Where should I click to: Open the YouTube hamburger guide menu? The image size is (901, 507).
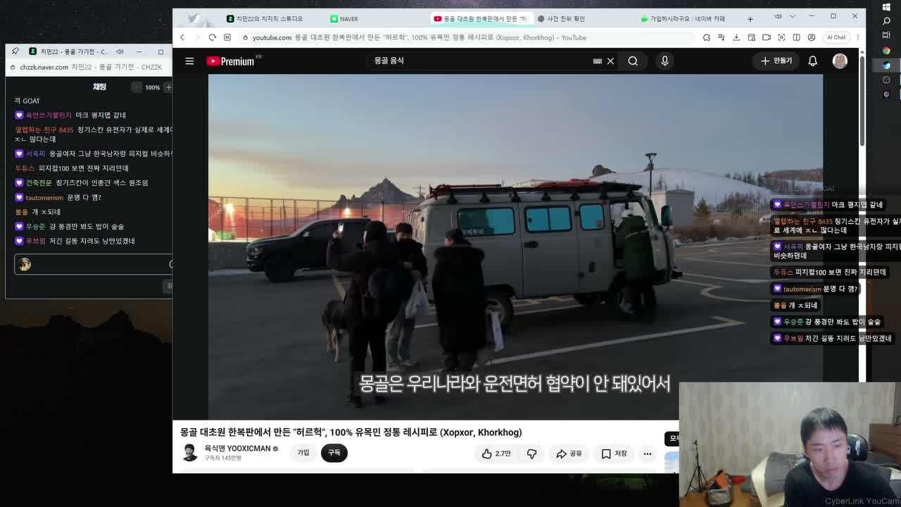pyautogui.click(x=189, y=61)
